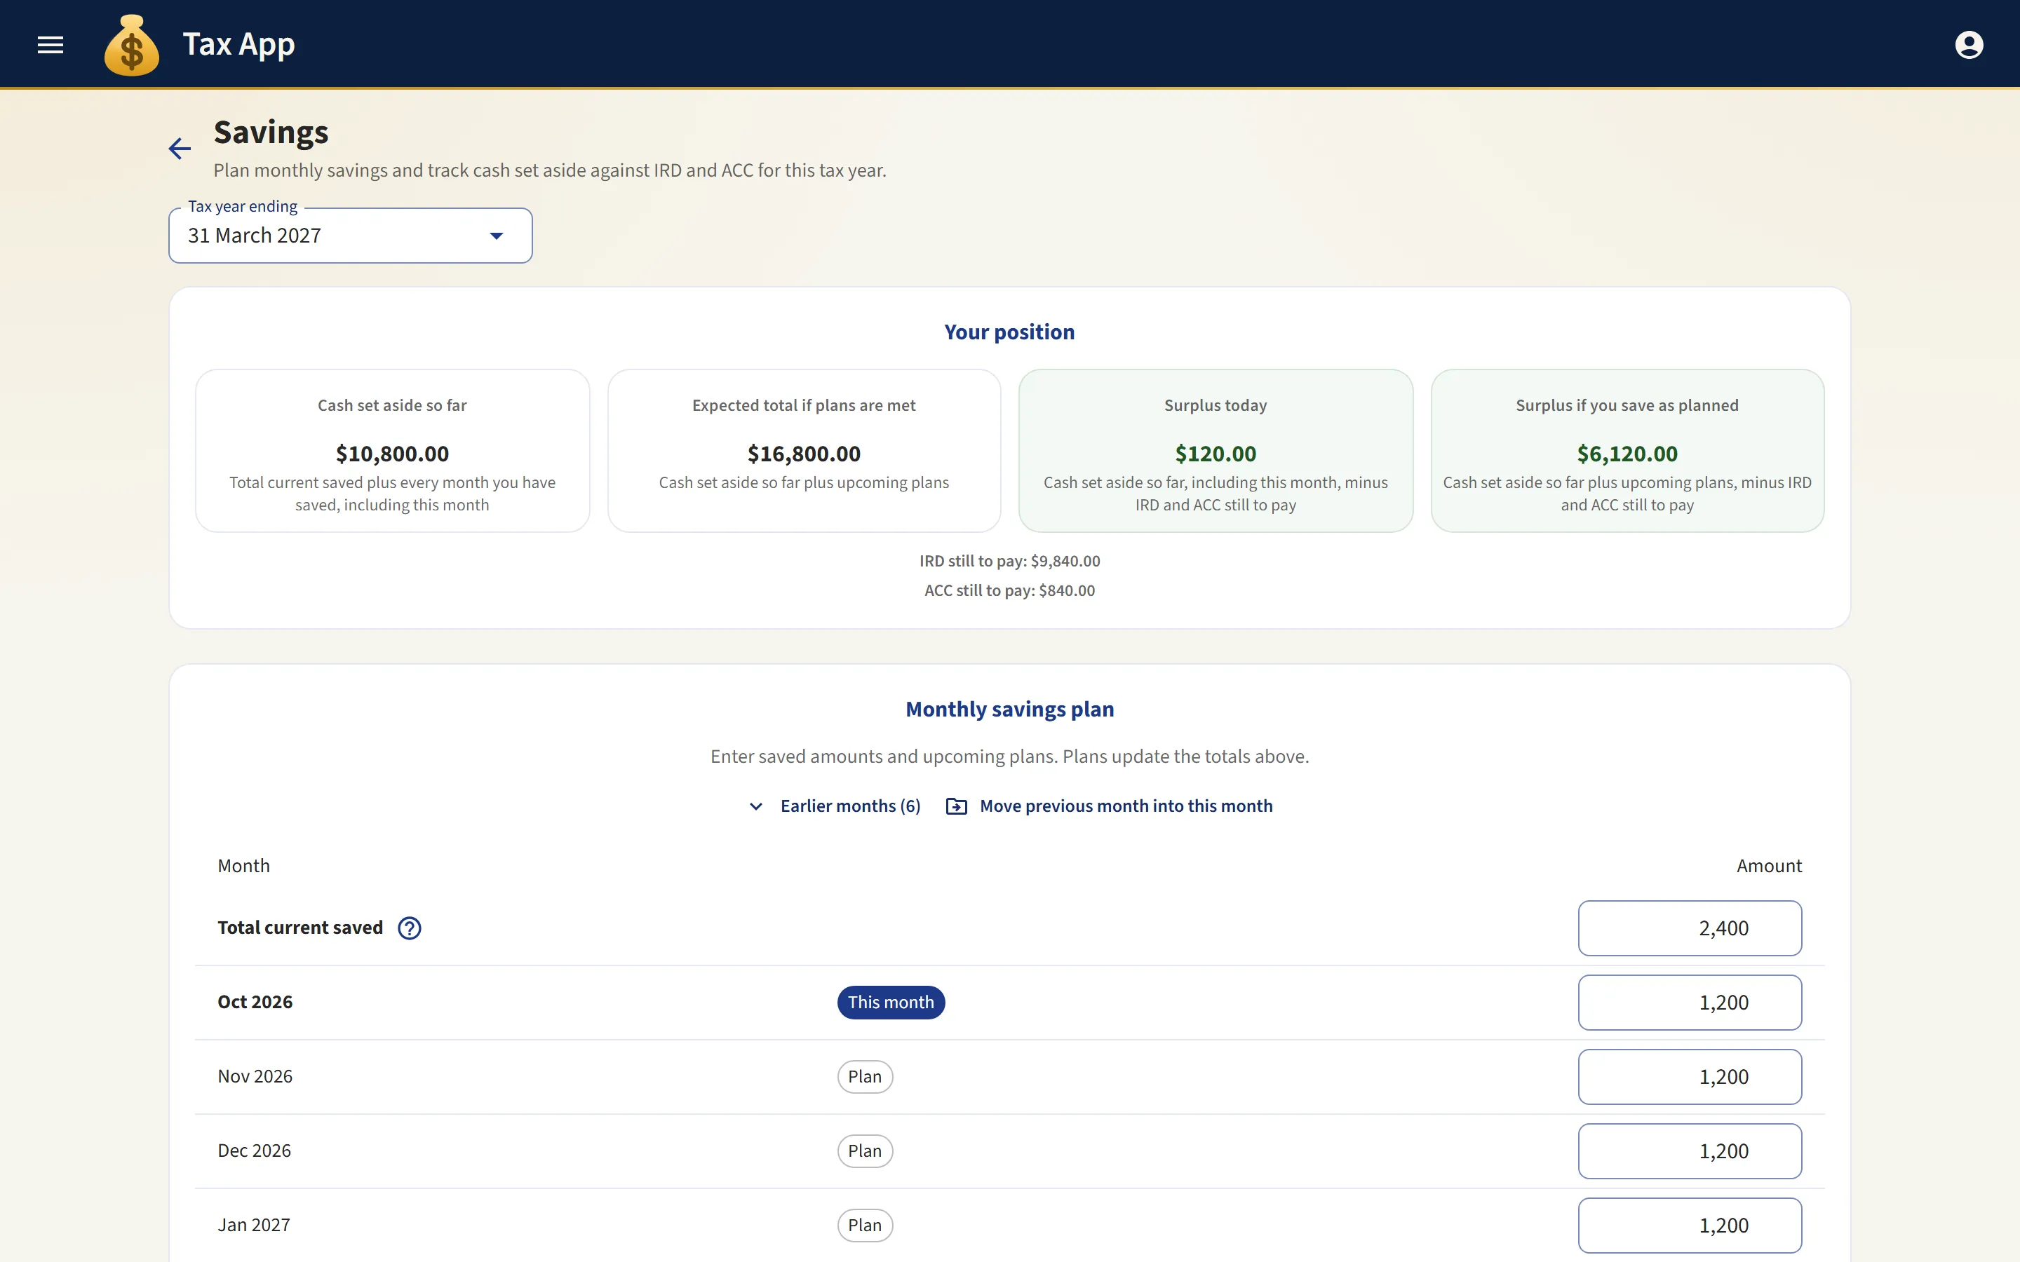
Task: Click the move-into-folder icon beside Move previous month
Action: tap(957, 806)
